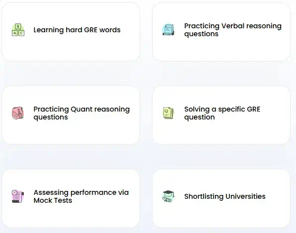Click blank area below Shortlisting Universities label
The image size is (296, 233).
pos(225,214)
